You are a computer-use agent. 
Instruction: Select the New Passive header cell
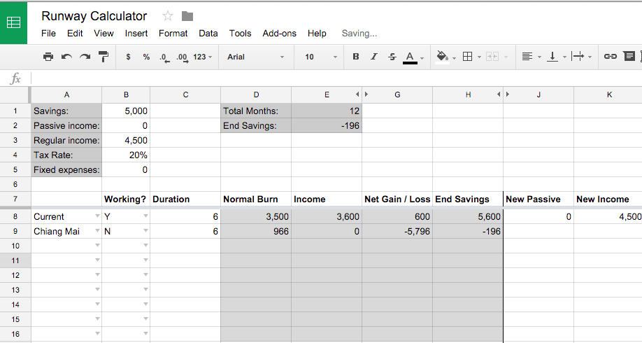pyautogui.click(x=538, y=199)
